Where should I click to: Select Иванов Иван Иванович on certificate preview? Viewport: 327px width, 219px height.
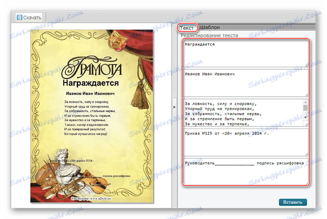[90, 93]
